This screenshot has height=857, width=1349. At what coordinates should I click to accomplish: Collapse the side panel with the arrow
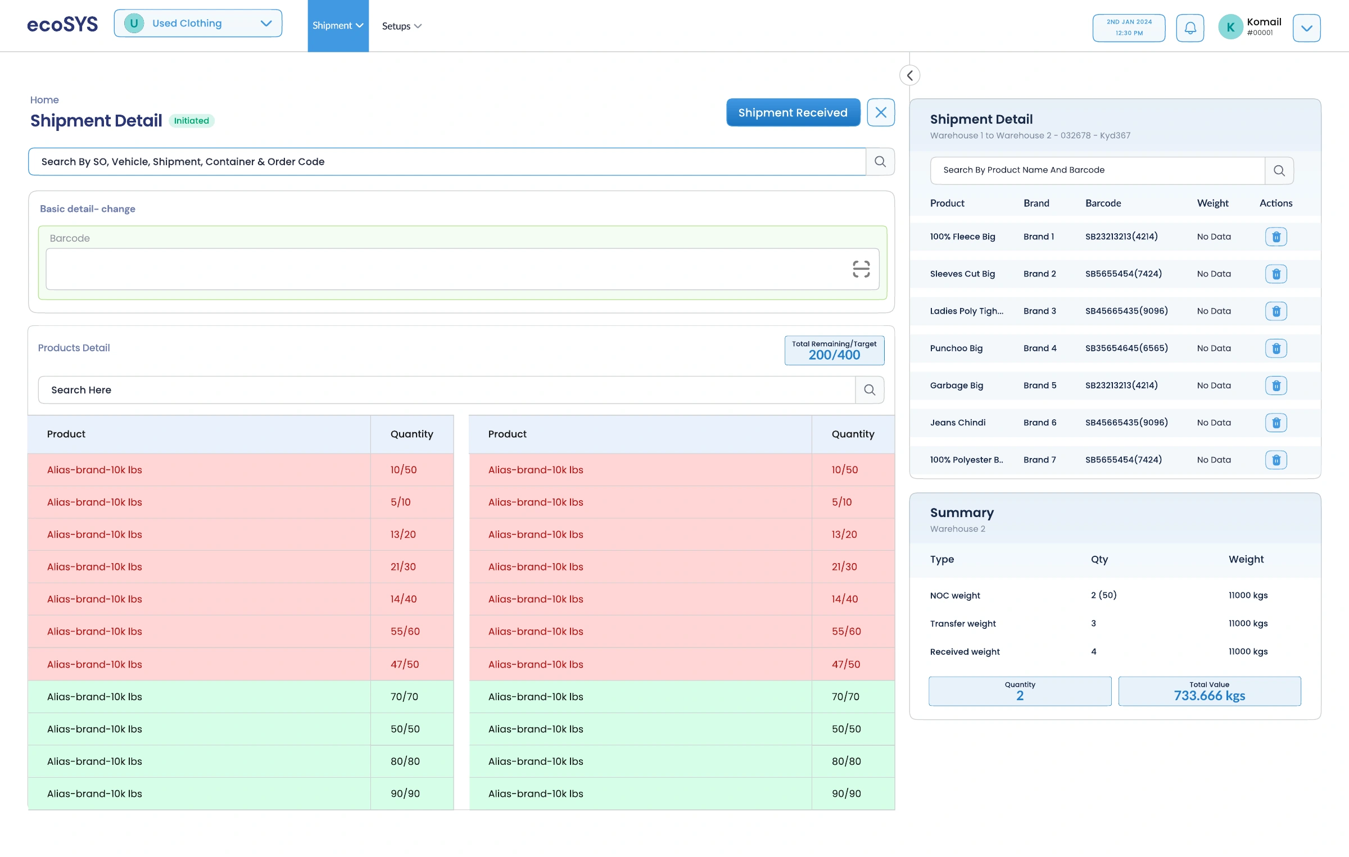pos(909,75)
